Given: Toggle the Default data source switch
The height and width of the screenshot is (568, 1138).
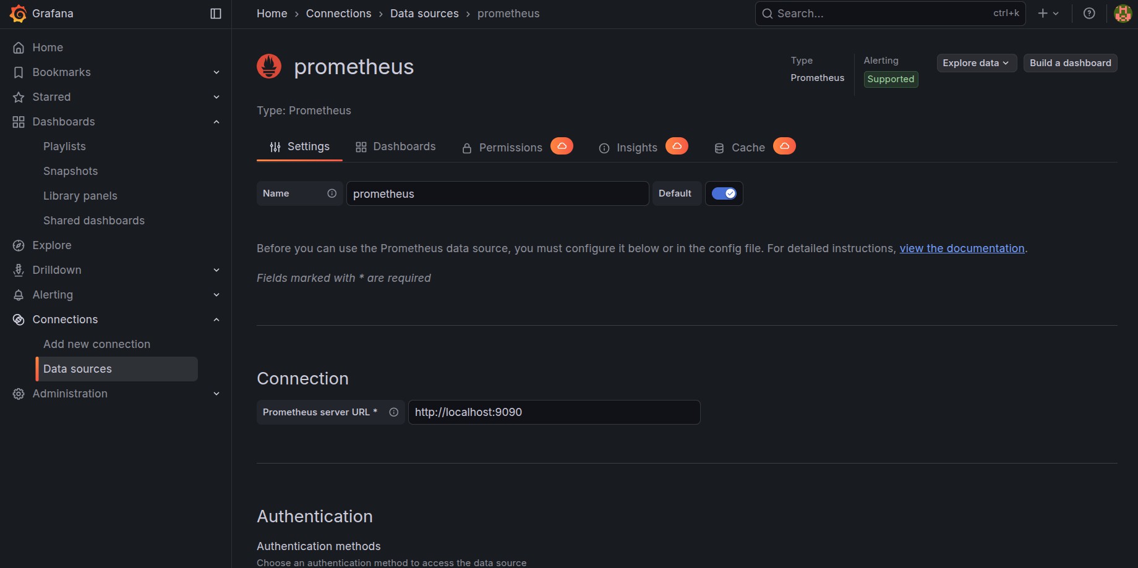Looking at the screenshot, I should [724, 193].
